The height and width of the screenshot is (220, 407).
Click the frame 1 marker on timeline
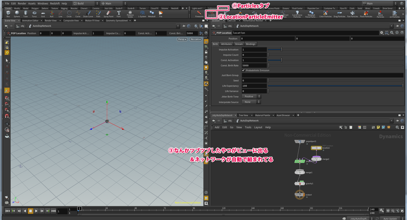point(79,209)
